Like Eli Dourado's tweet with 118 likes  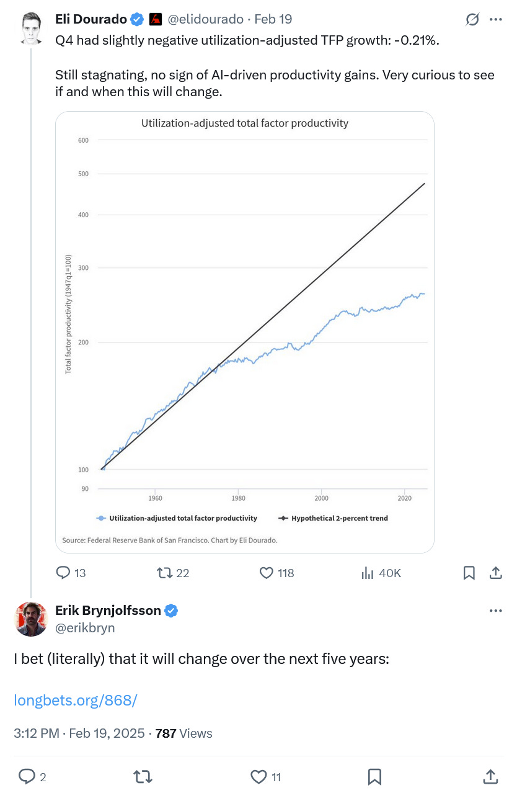coord(276,573)
